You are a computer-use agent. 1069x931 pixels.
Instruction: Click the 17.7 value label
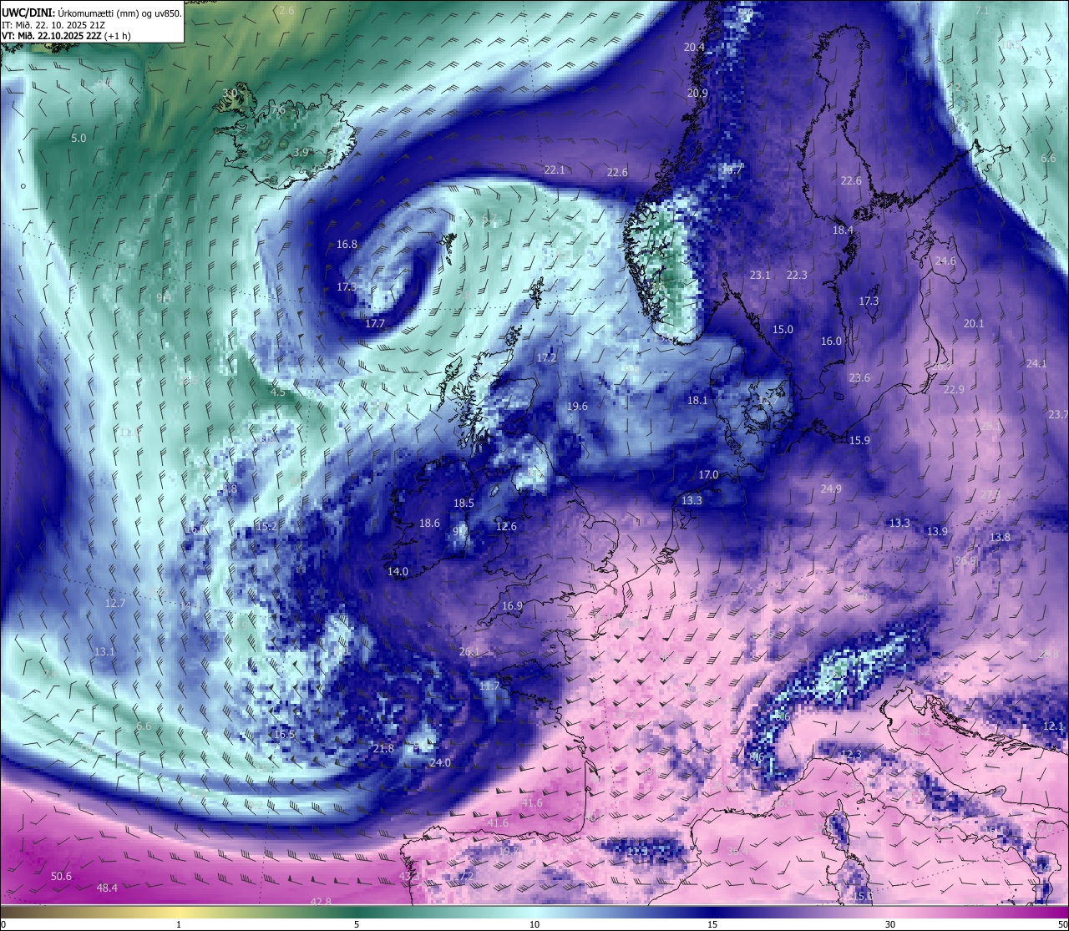(x=375, y=323)
